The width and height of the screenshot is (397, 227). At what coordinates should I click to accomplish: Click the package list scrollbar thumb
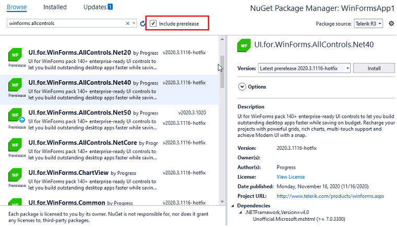[222, 71]
